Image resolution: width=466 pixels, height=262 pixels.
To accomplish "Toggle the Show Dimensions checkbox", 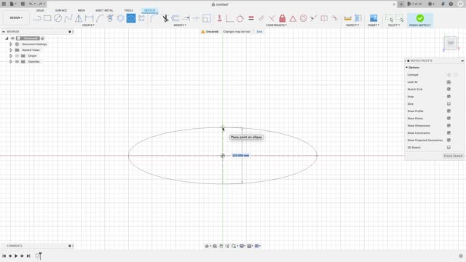I will (449, 126).
